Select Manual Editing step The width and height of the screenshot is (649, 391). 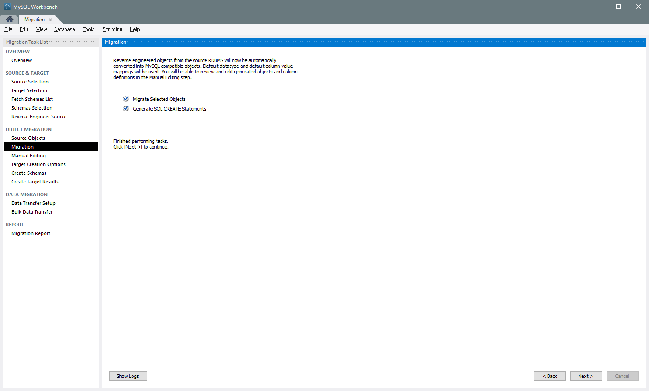click(x=28, y=156)
